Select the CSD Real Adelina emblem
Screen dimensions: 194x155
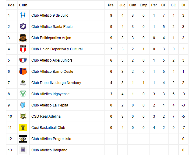[23, 116]
